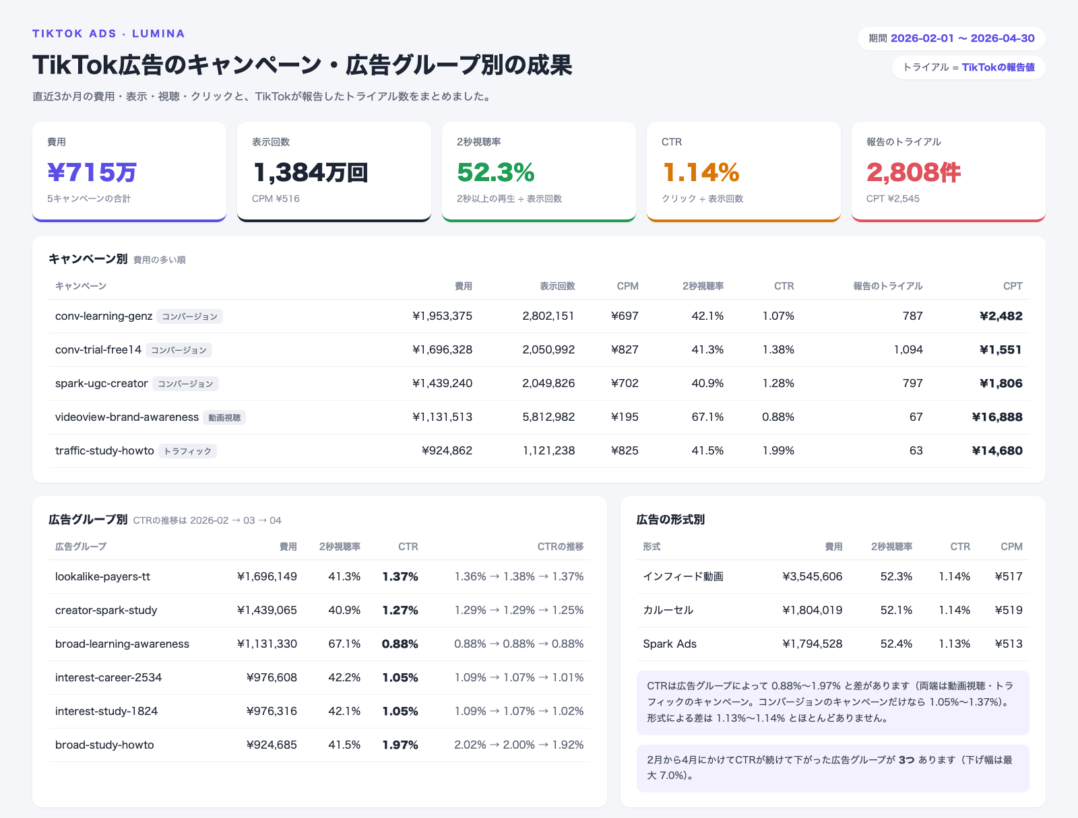
Task: Click the 5,812,982 impressions value
Action: [549, 417]
